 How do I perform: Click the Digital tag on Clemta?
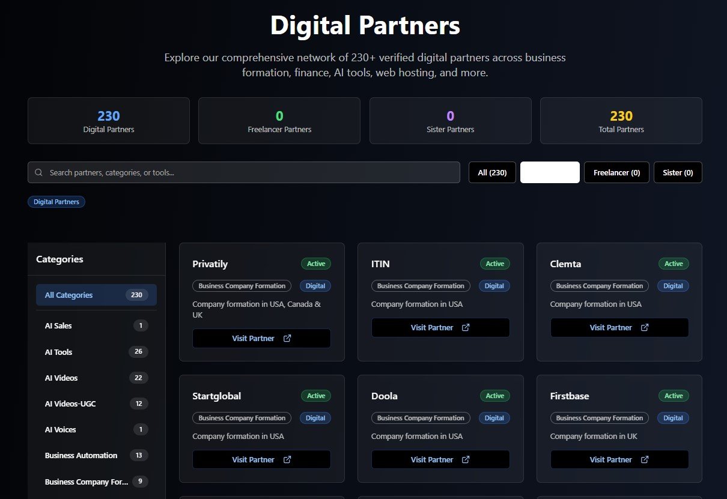(x=673, y=286)
